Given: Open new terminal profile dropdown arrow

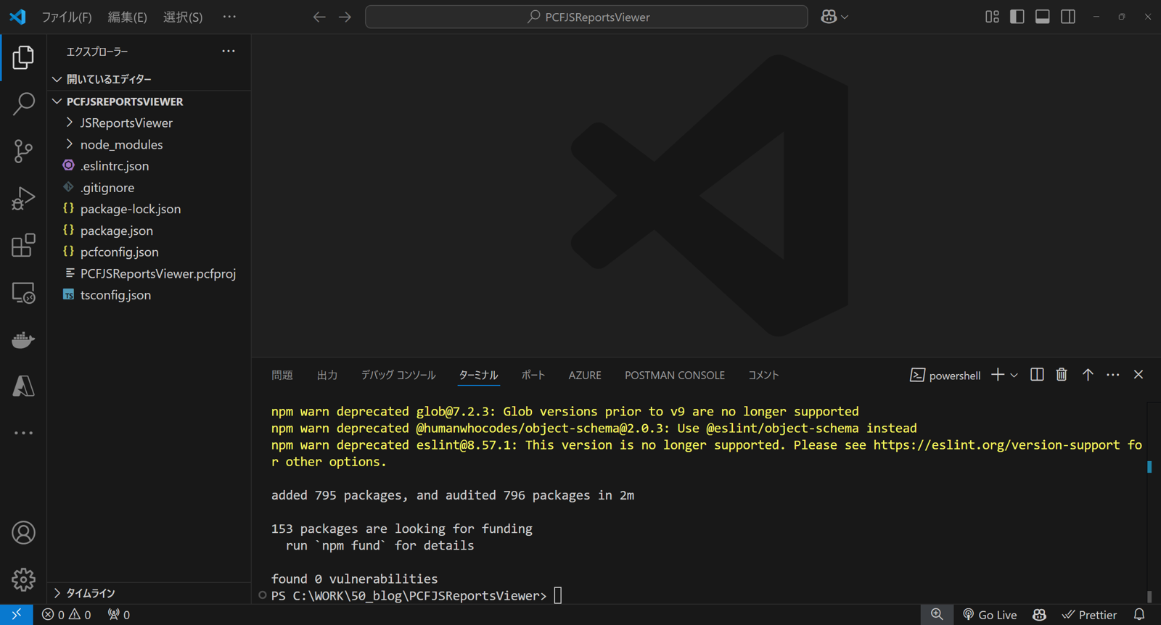Looking at the screenshot, I should click(x=1014, y=375).
